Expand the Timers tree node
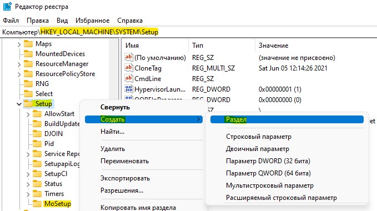377x211 pixels. point(28,194)
